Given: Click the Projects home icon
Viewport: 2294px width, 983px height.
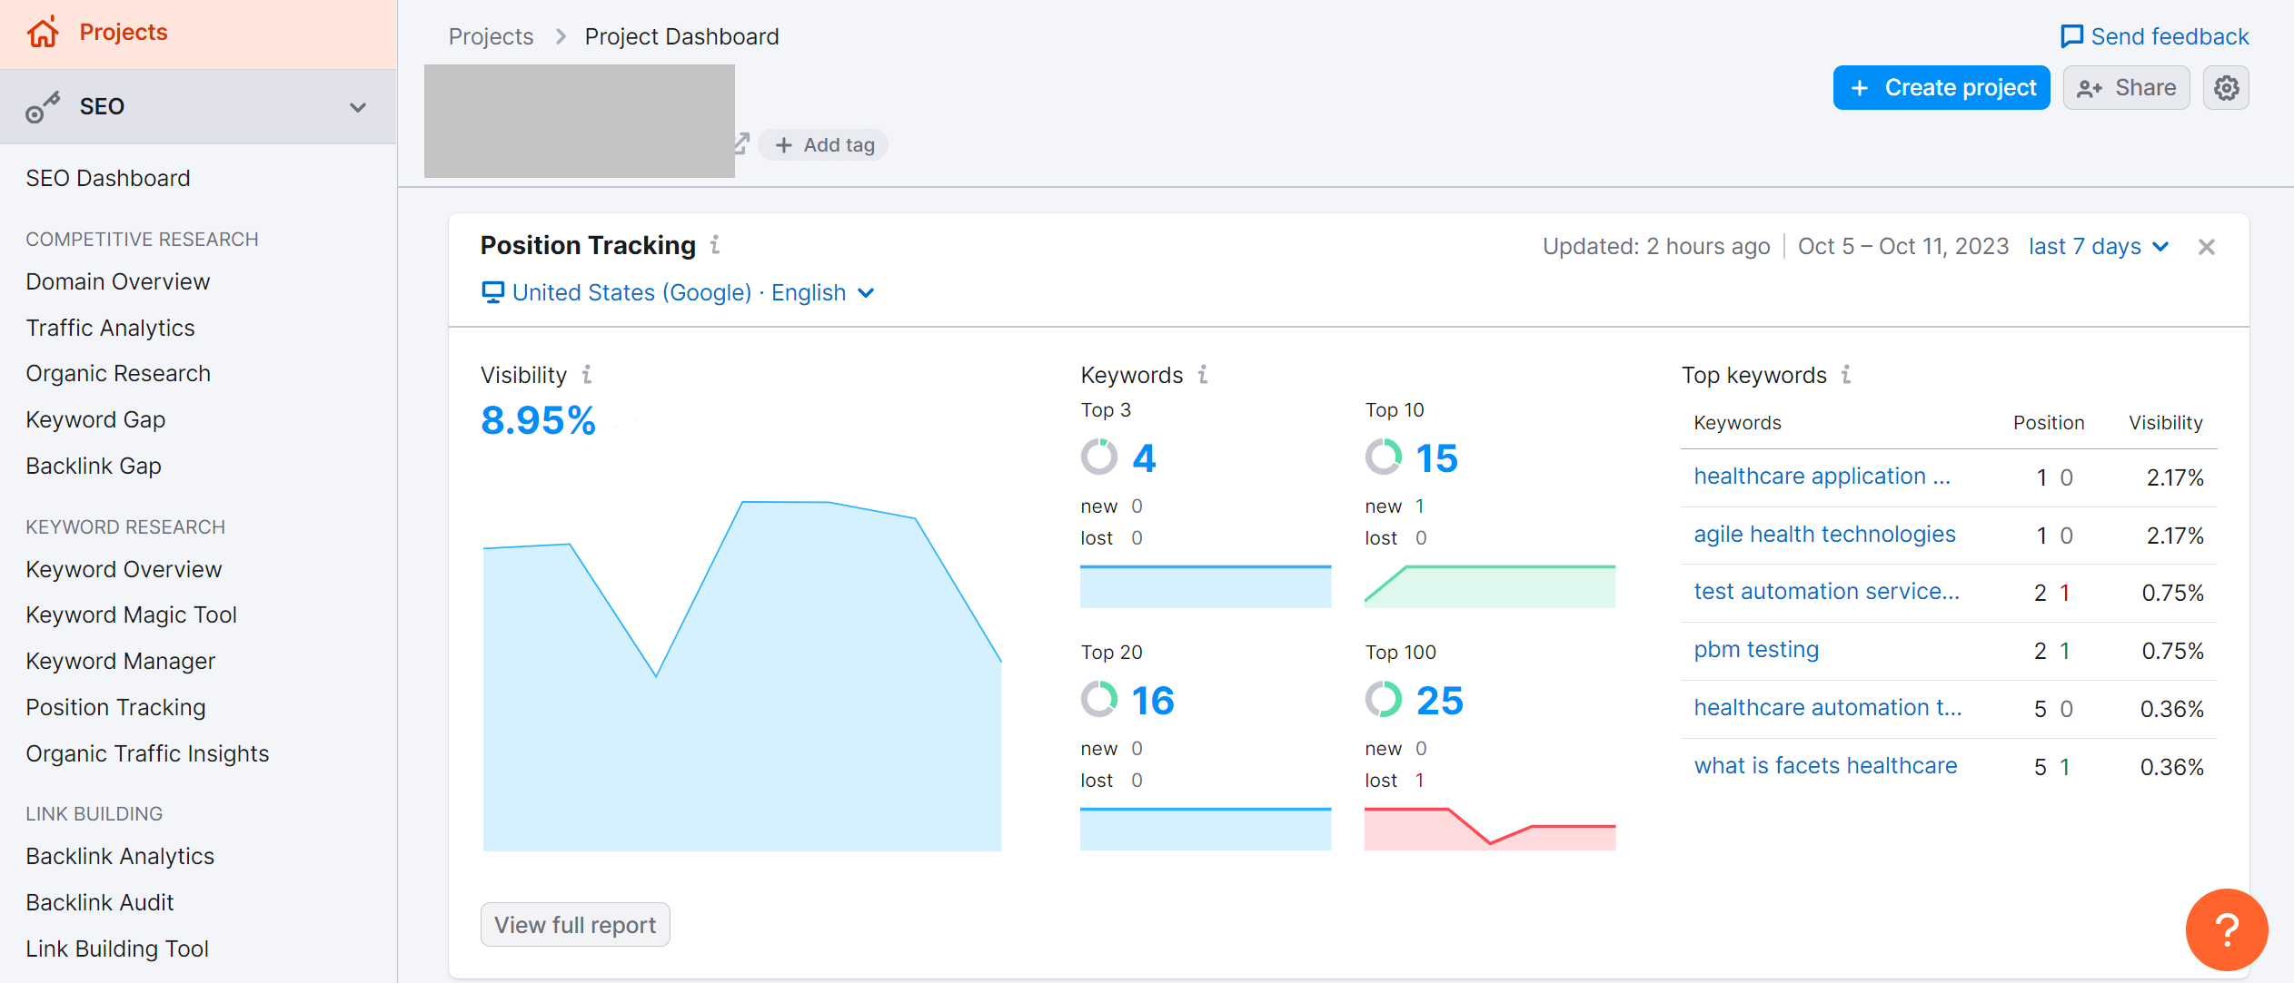Looking at the screenshot, I should coord(42,33).
